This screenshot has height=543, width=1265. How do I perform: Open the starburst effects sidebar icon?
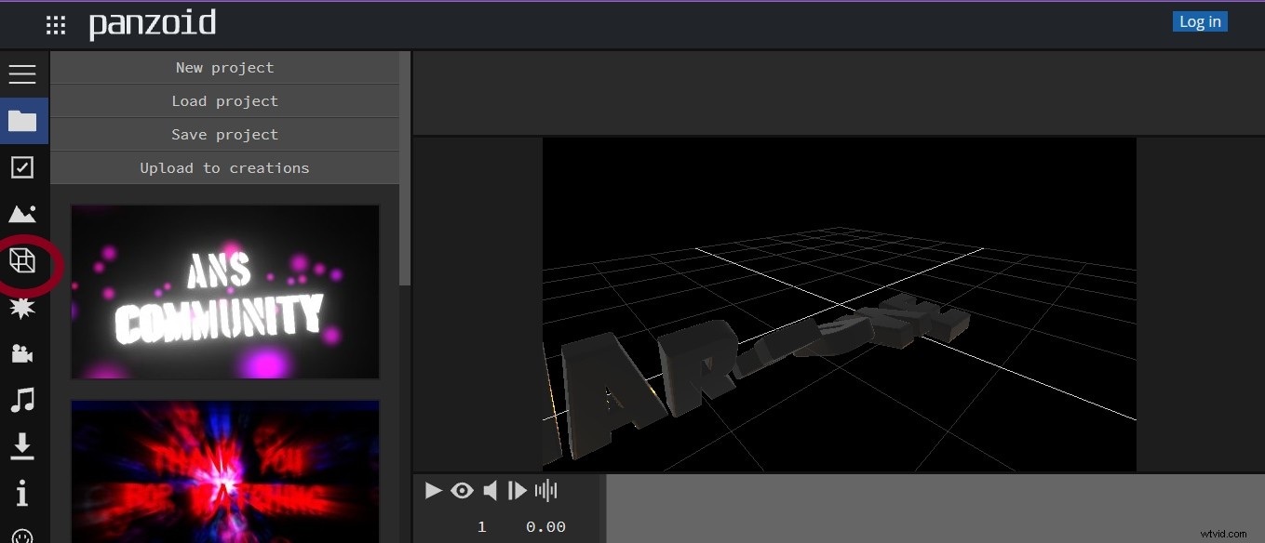pos(22,309)
